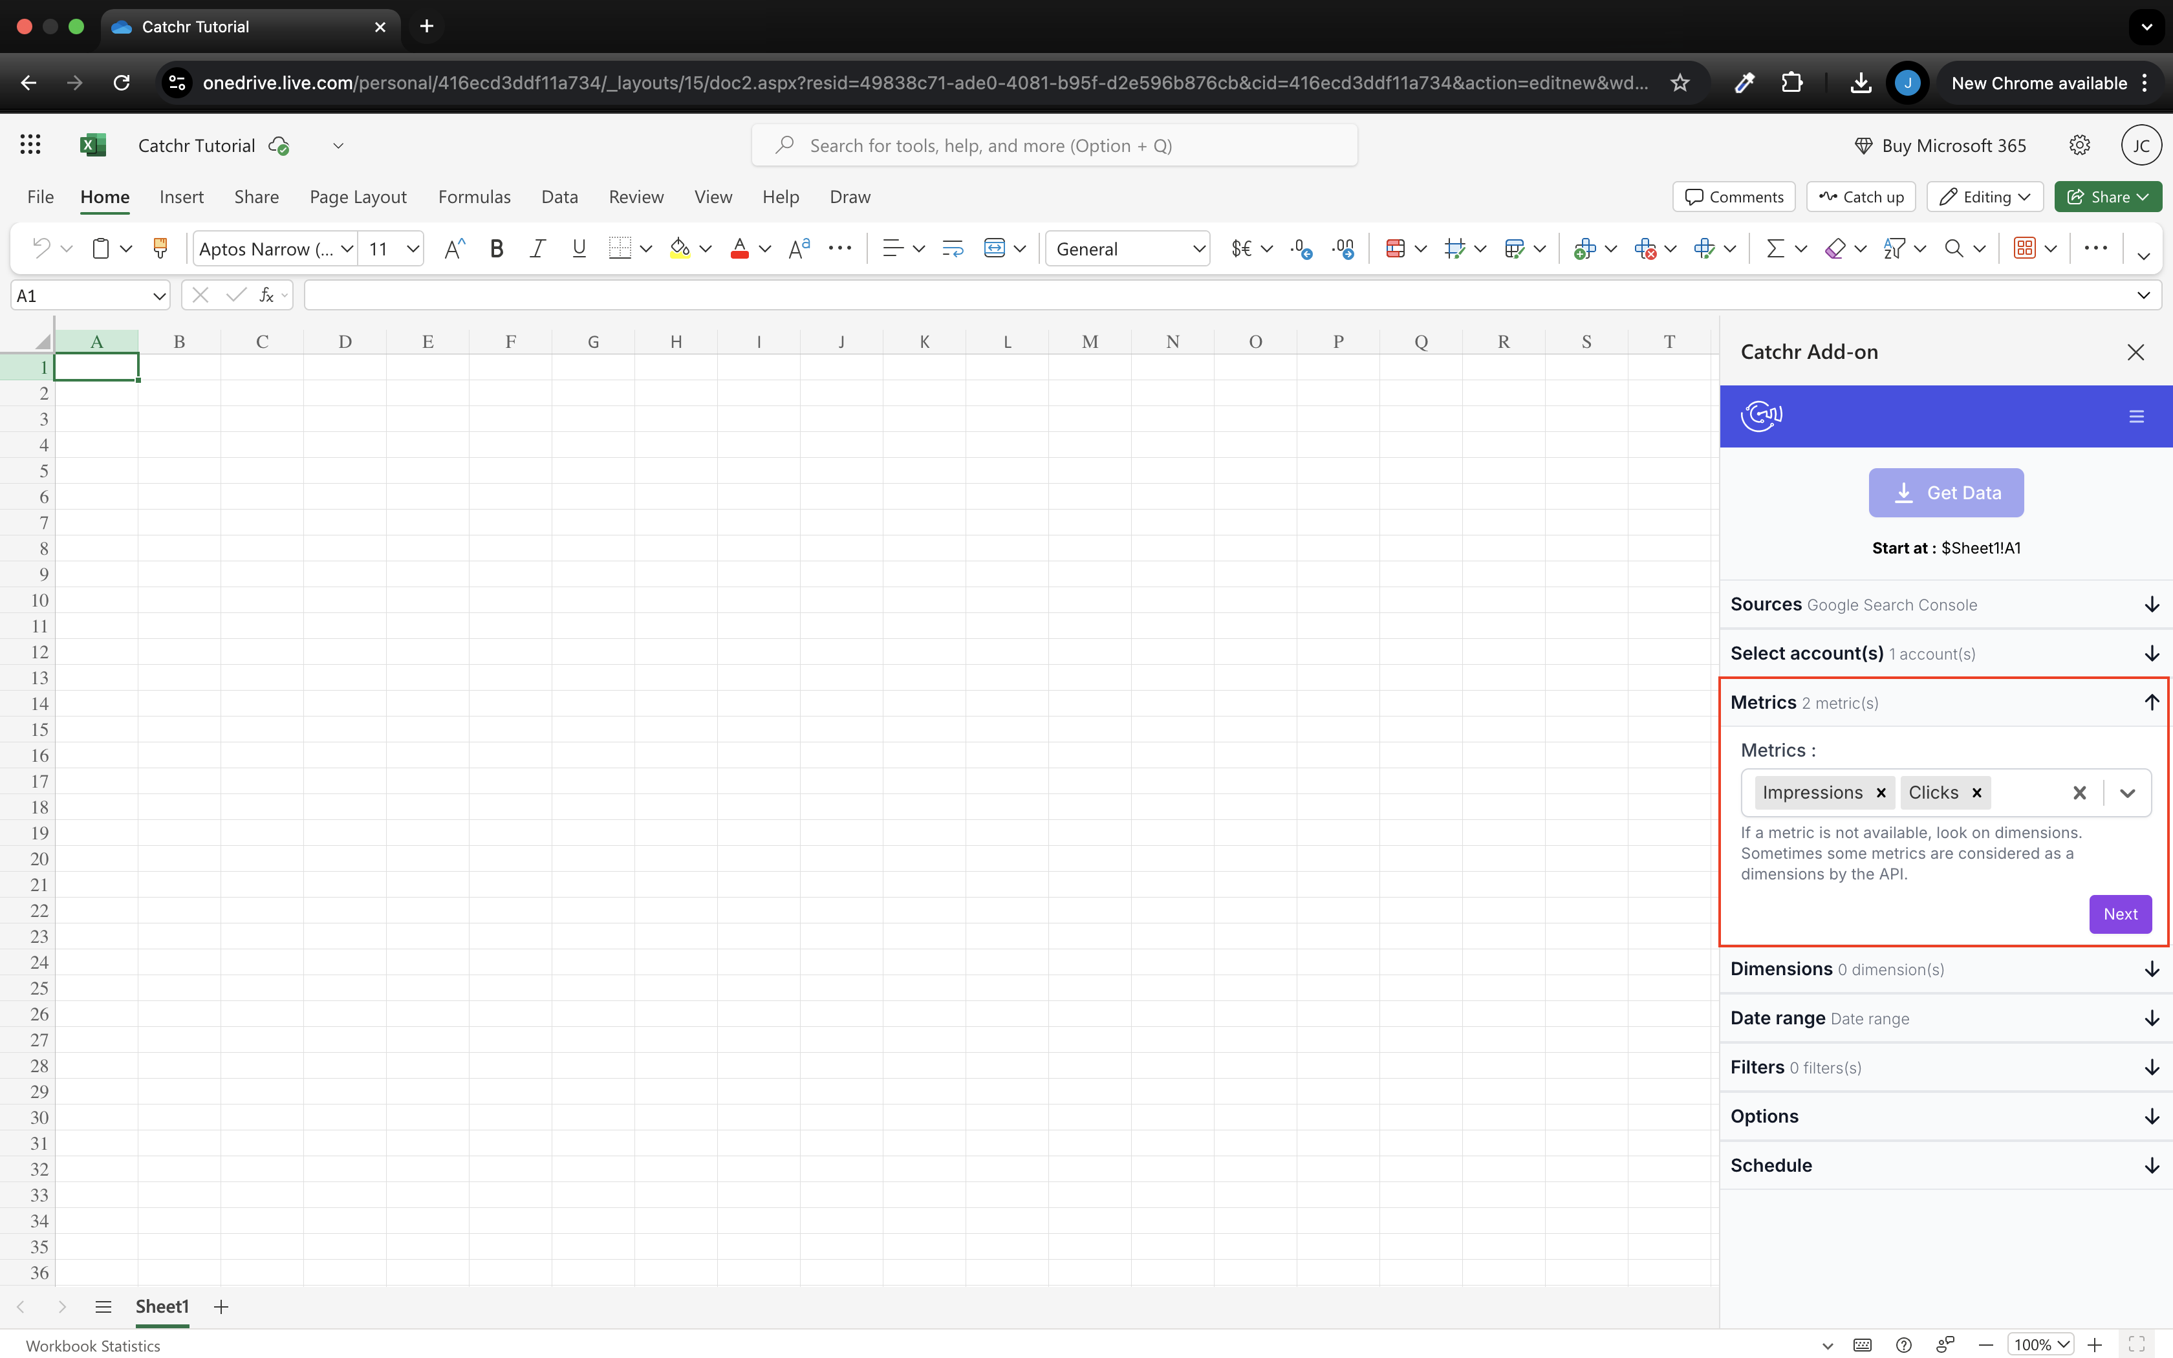Image resolution: width=2173 pixels, height=1358 pixels.
Task: Switch to the Formulas tab
Action: pyautogui.click(x=474, y=197)
